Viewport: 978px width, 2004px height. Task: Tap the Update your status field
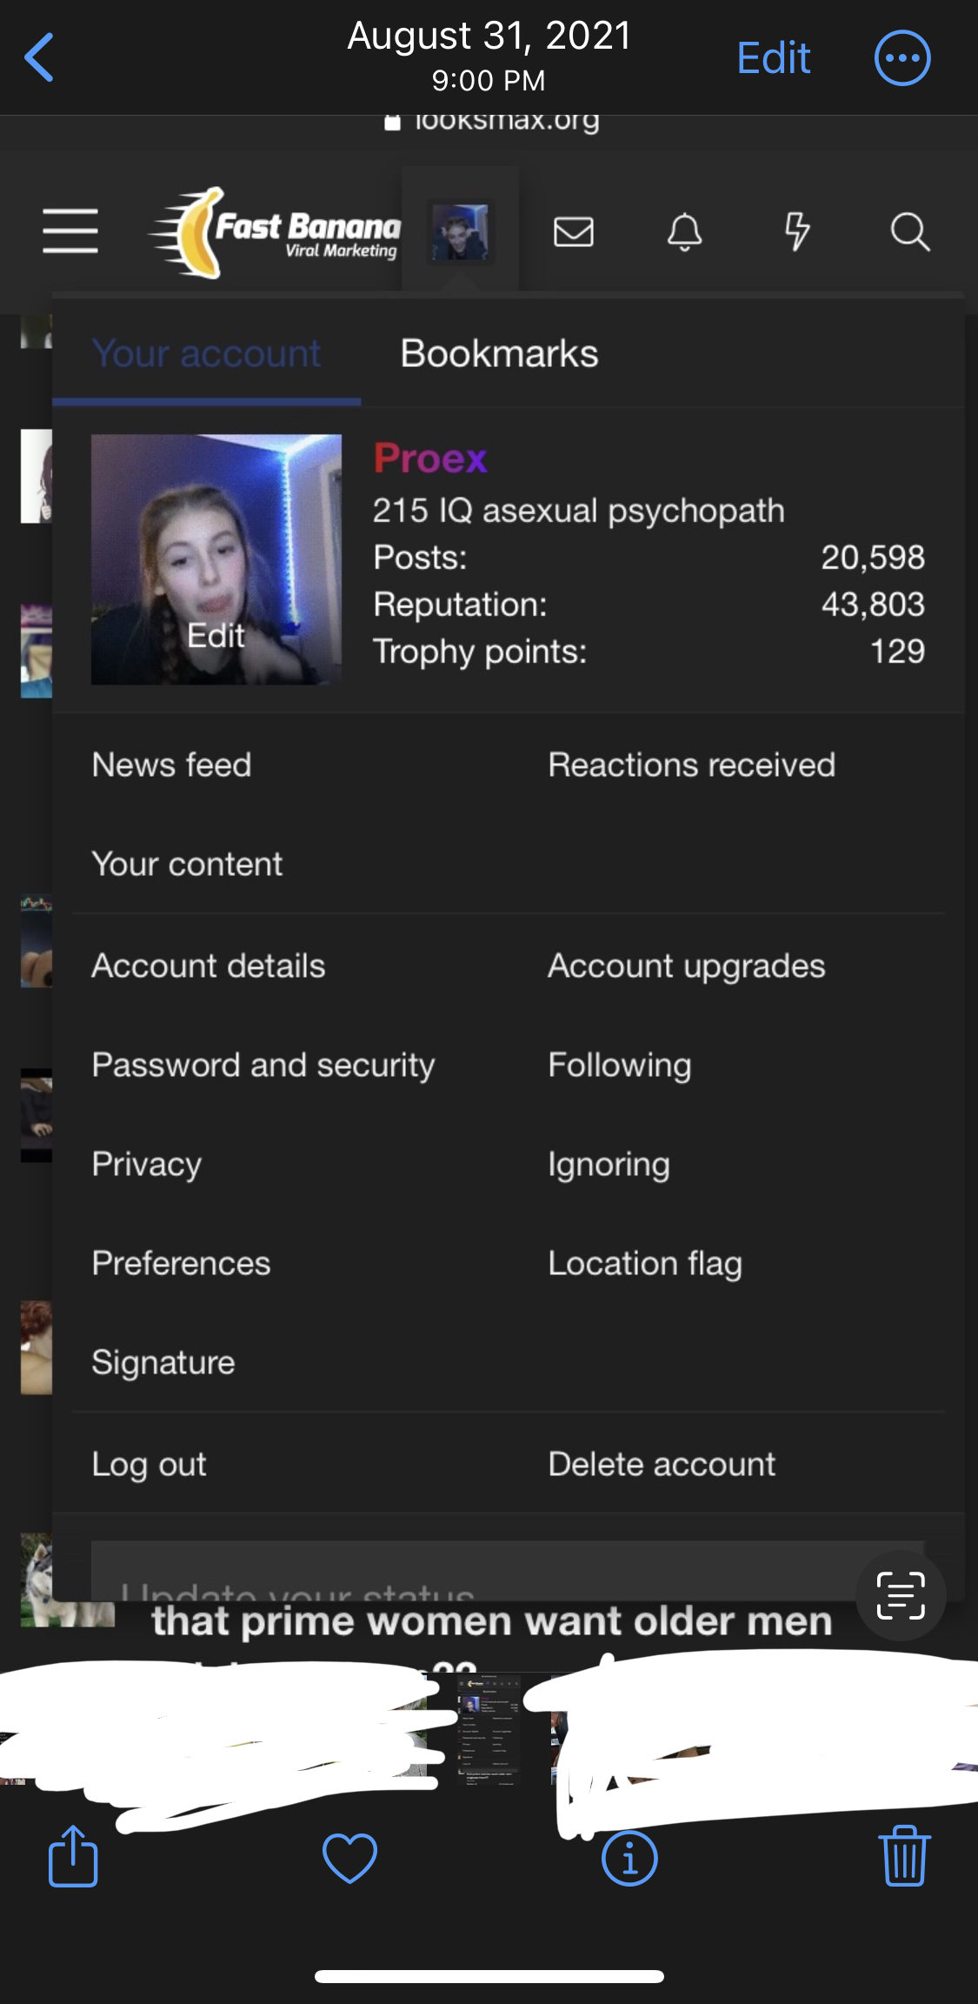click(508, 1573)
